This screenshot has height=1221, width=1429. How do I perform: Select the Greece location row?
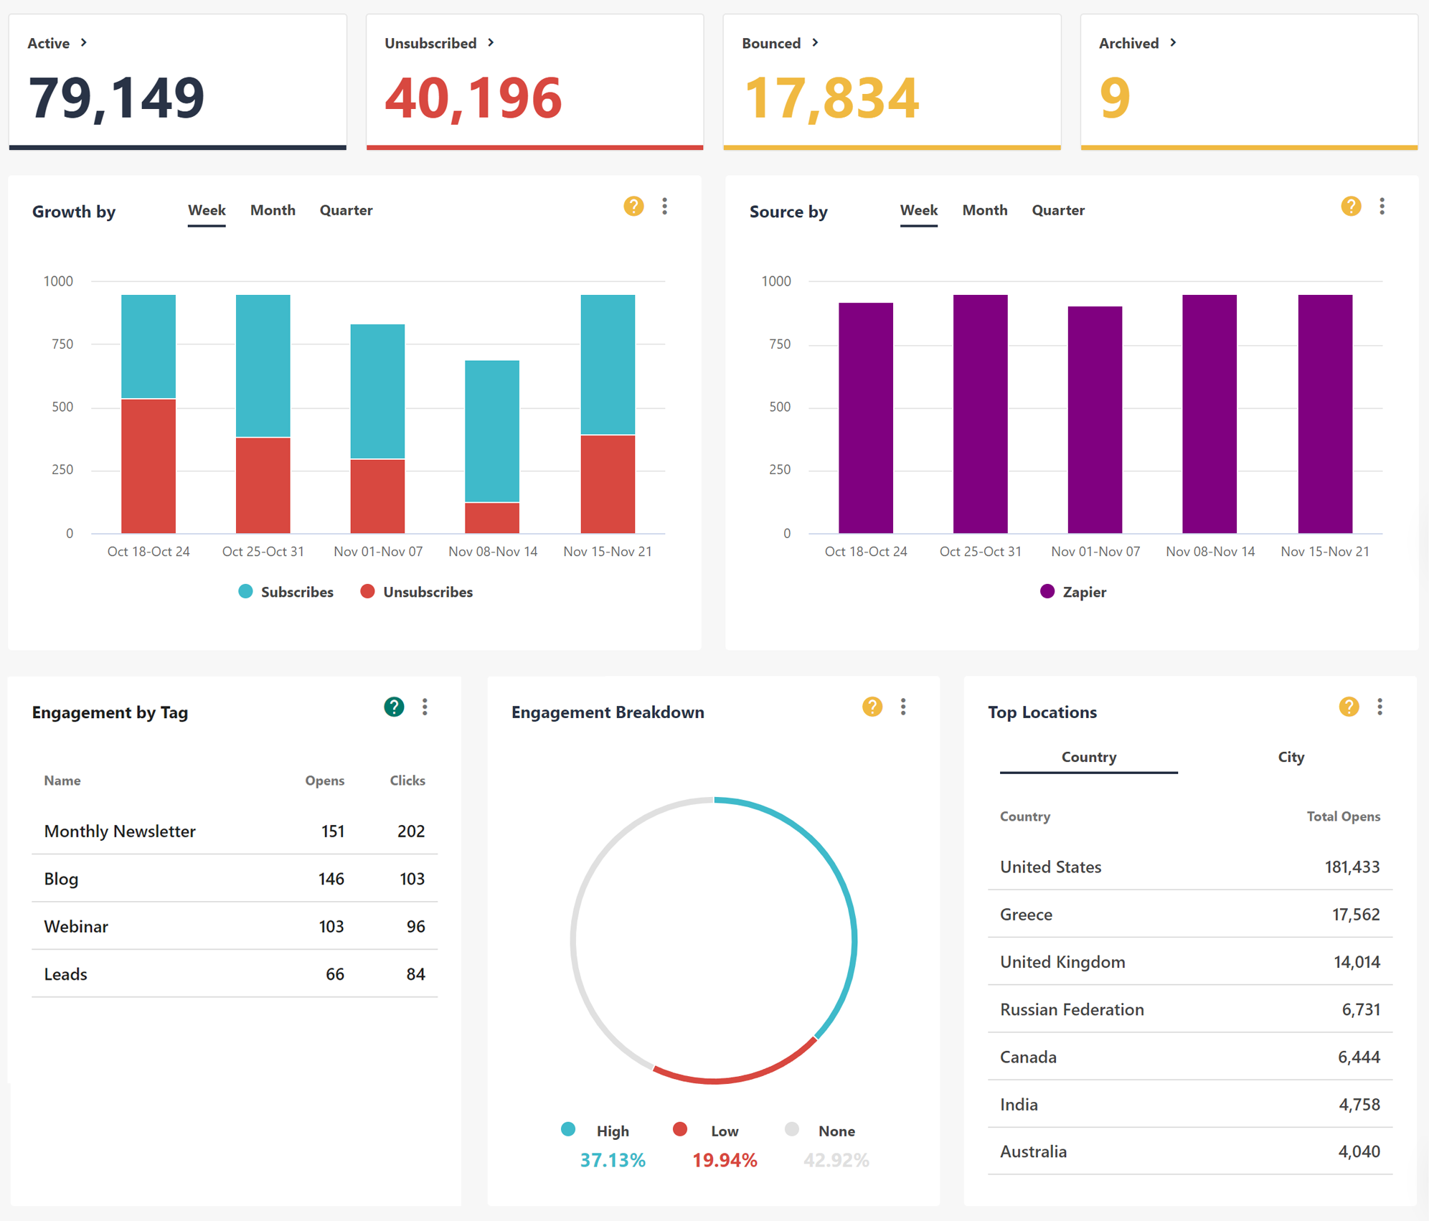[1189, 914]
